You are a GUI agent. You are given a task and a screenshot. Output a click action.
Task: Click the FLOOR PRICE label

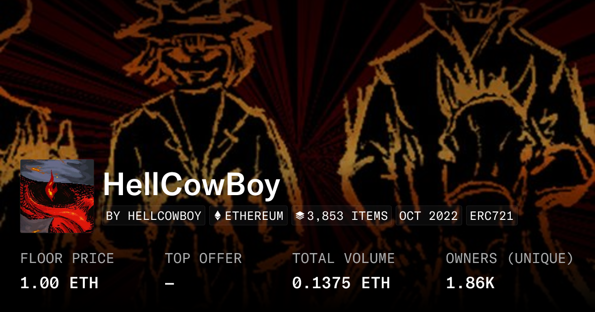pyautogui.click(x=67, y=259)
